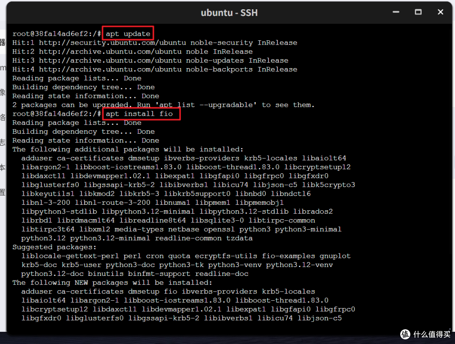Click the last line starting 'libgfxdr0 libglusterfs0'
455x344 pixels.
[181, 318]
